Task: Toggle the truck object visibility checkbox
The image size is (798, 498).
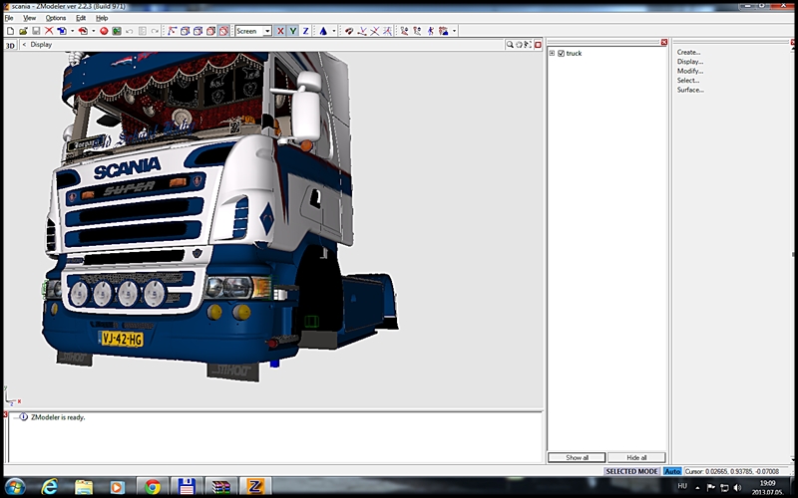Action: (x=562, y=53)
